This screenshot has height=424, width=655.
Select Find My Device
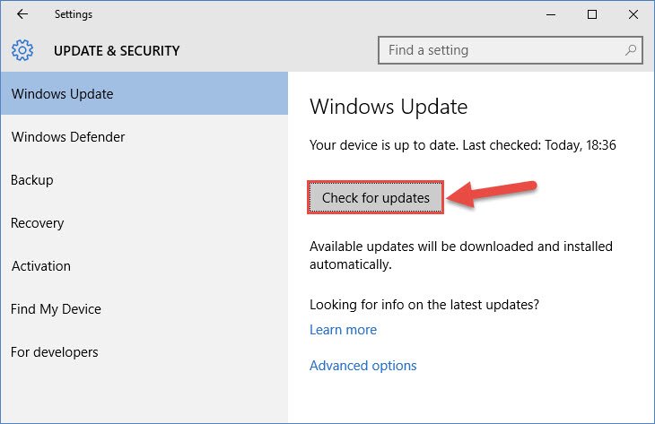pyautogui.click(x=144, y=309)
